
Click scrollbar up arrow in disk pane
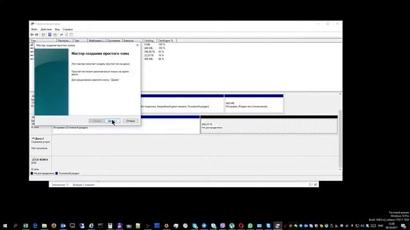pos(340,94)
